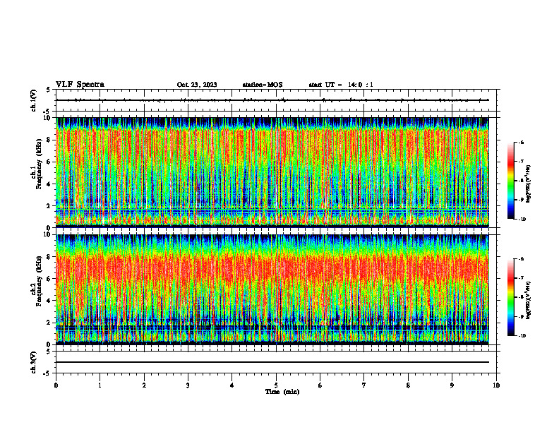Click inside the ch.1 spectrogram panel
This screenshot has width=559, height=432.
point(272,172)
